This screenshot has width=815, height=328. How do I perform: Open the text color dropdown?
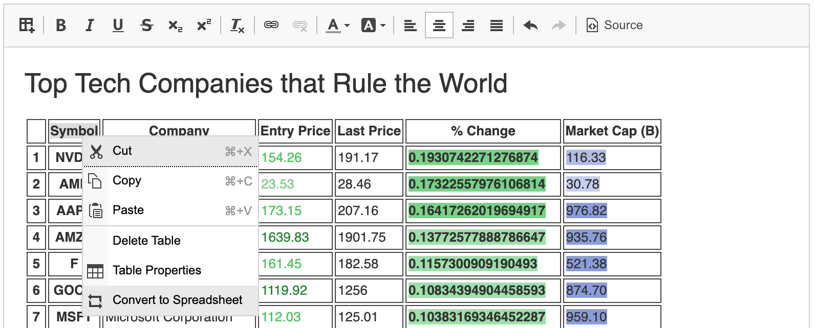338,25
